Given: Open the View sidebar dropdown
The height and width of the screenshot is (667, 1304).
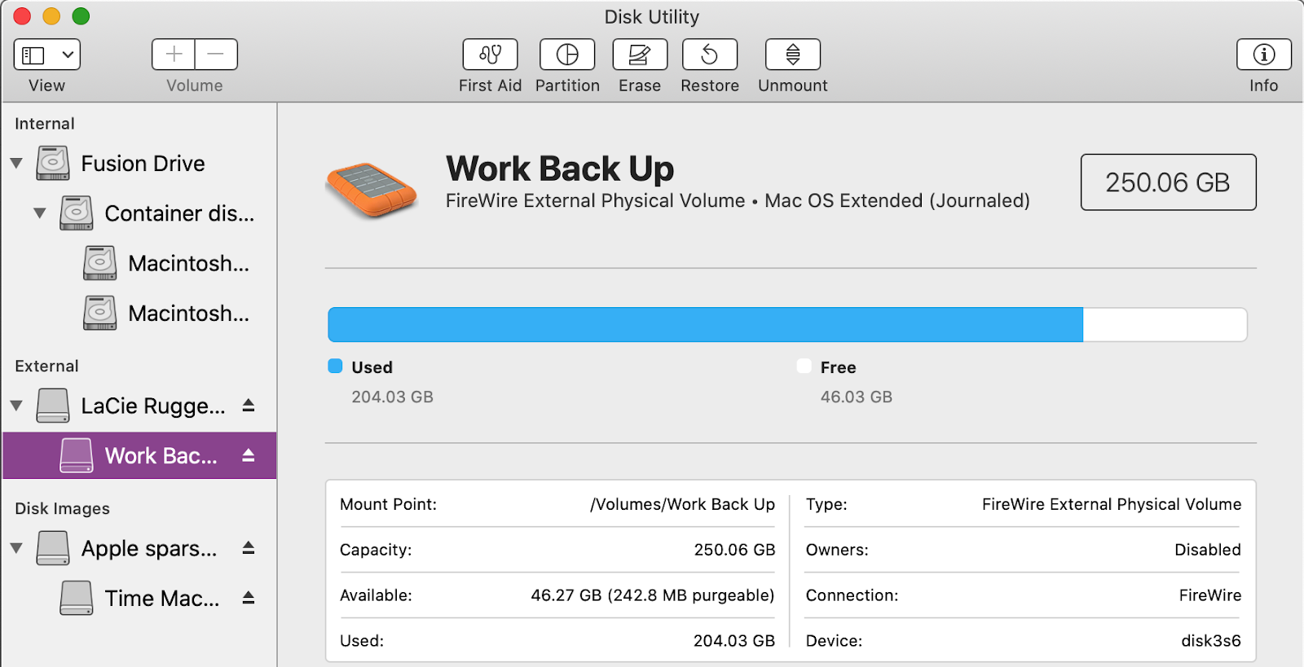Looking at the screenshot, I should tap(47, 55).
